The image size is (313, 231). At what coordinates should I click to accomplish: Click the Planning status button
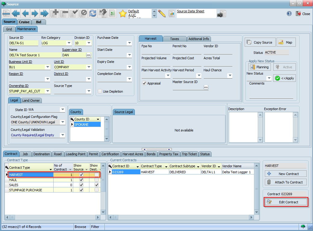click(259, 67)
